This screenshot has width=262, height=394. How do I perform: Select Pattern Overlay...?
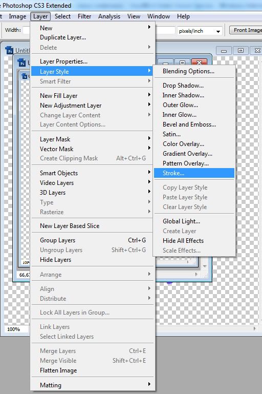pos(194,163)
